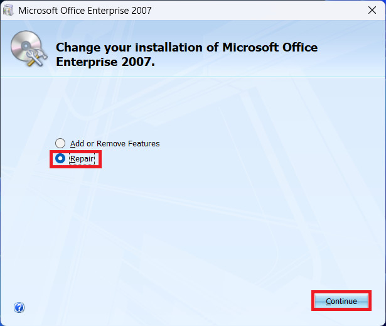This screenshot has width=386, height=326.
Task: Select the Add or Remove Features radio button
Action: point(60,143)
